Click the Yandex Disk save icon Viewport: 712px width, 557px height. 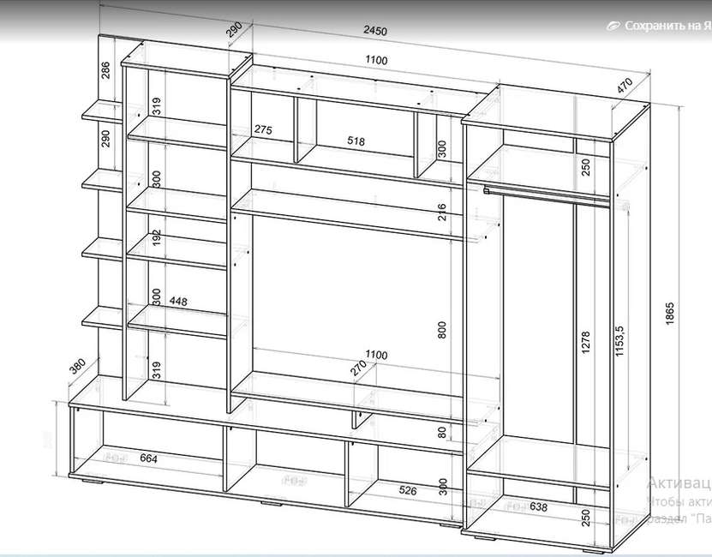[x=613, y=27]
